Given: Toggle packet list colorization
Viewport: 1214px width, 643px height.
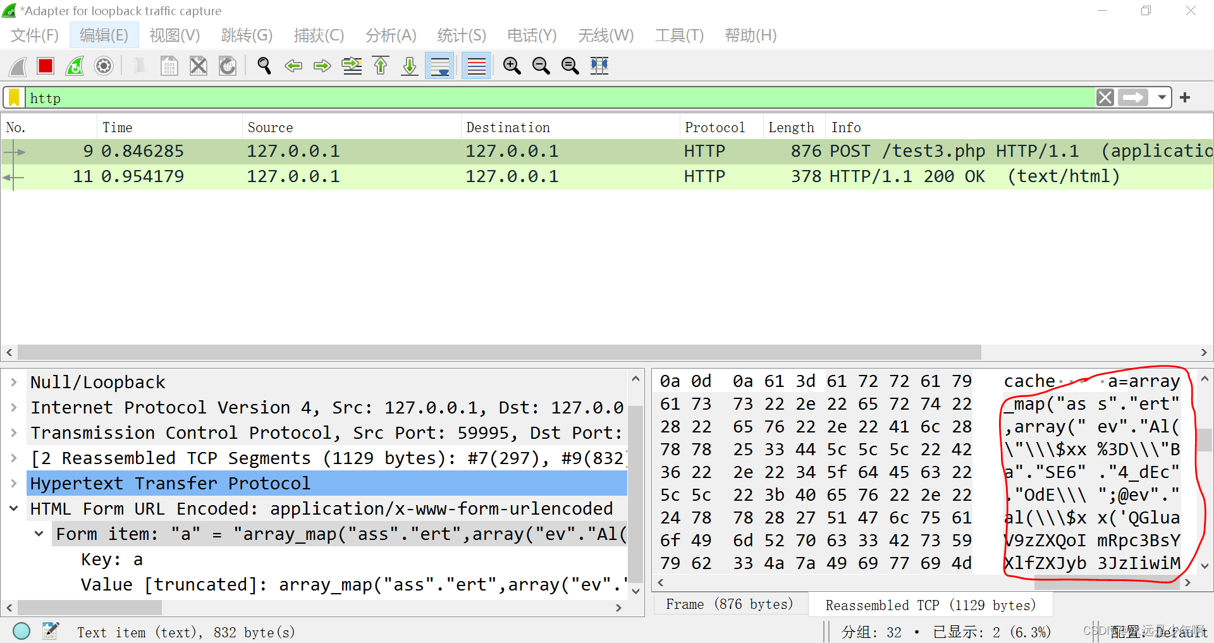Looking at the screenshot, I should [x=476, y=66].
